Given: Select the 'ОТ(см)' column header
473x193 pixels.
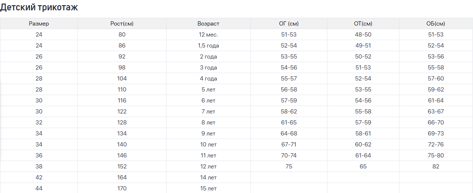Looking at the screenshot, I should pyautogui.click(x=363, y=24).
